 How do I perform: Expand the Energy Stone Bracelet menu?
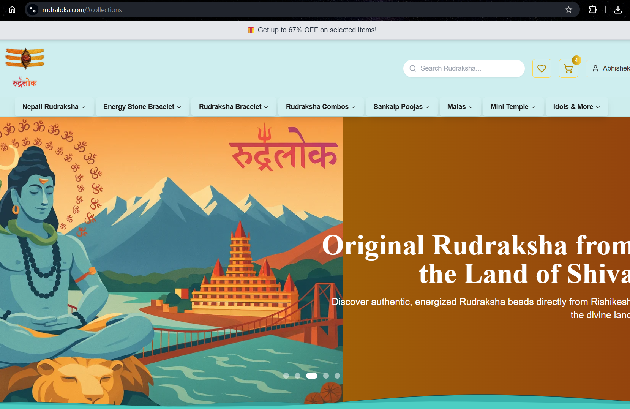pyautogui.click(x=142, y=107)
